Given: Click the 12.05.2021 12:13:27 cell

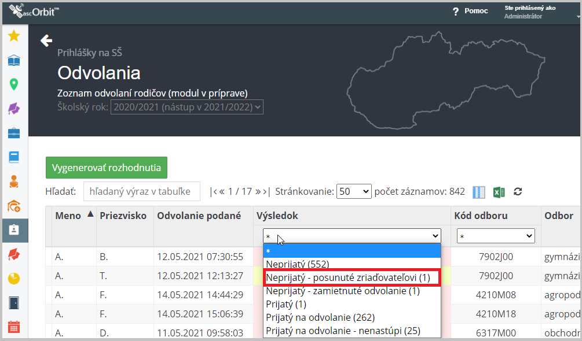Looking at the screenshot, I should coord(200,276).
